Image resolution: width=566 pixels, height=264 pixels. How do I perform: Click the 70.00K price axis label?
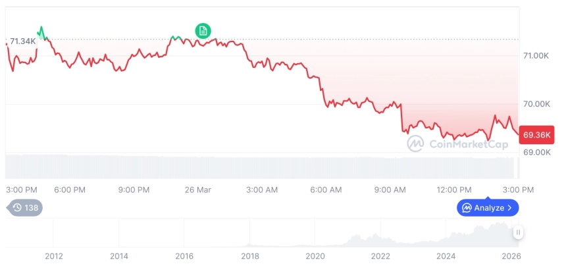[536, 104]
